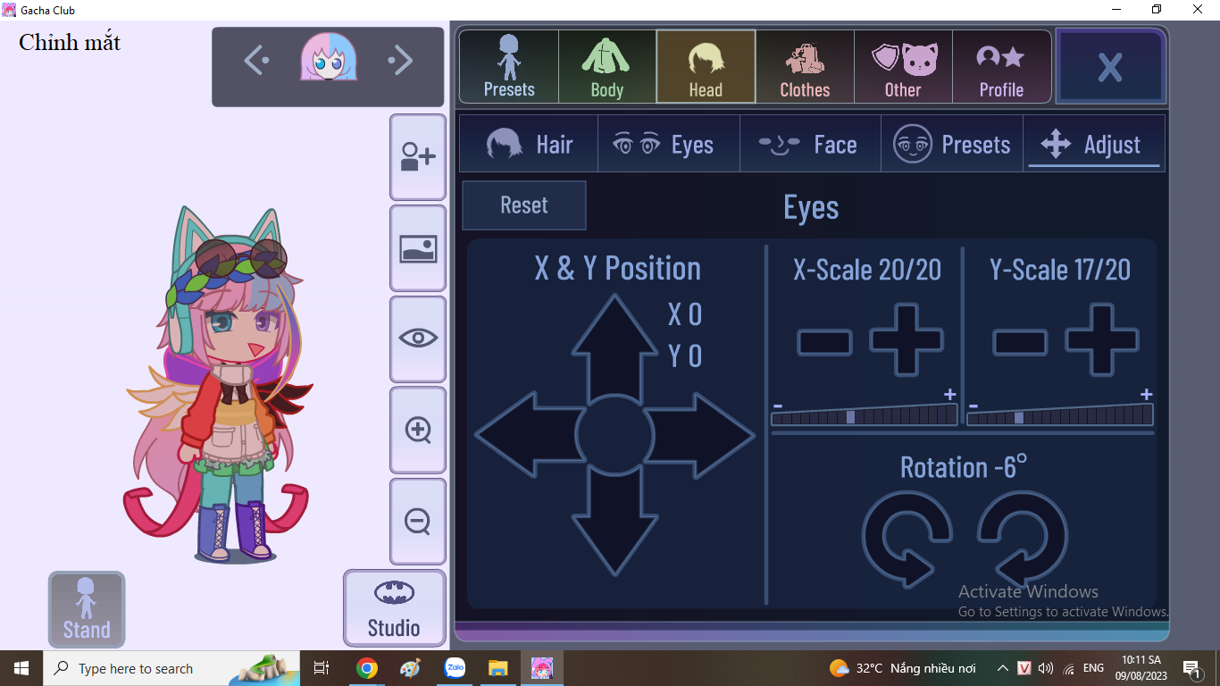1220x686 pixels.
Task: Click the Y-Scale slider bar
Action: click(x=1060, y=416)
